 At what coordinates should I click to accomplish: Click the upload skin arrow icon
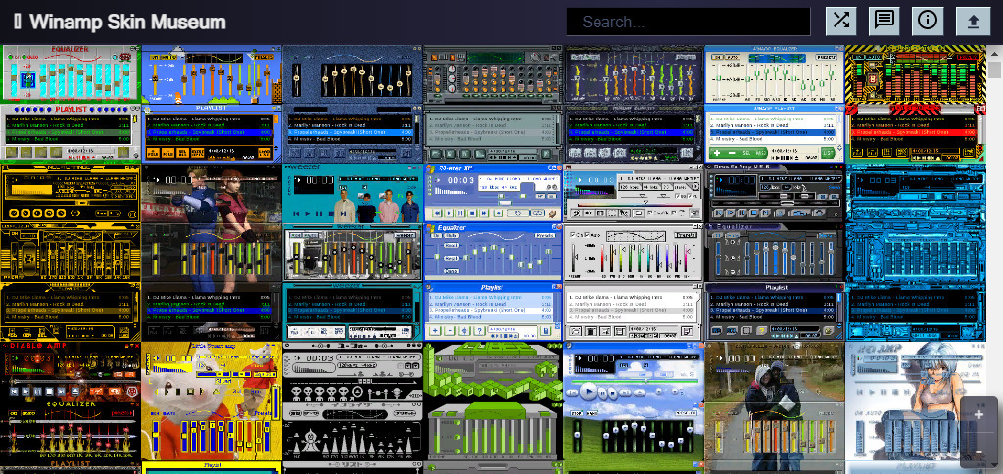click(x=973, y=22)
